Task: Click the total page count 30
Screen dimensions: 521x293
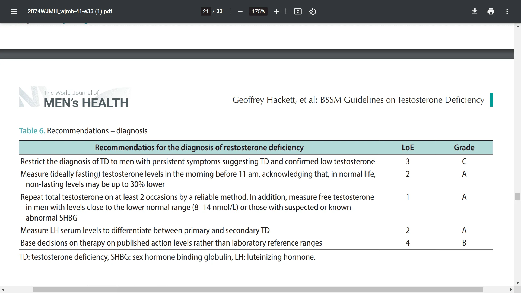Action: coord(219,11)
